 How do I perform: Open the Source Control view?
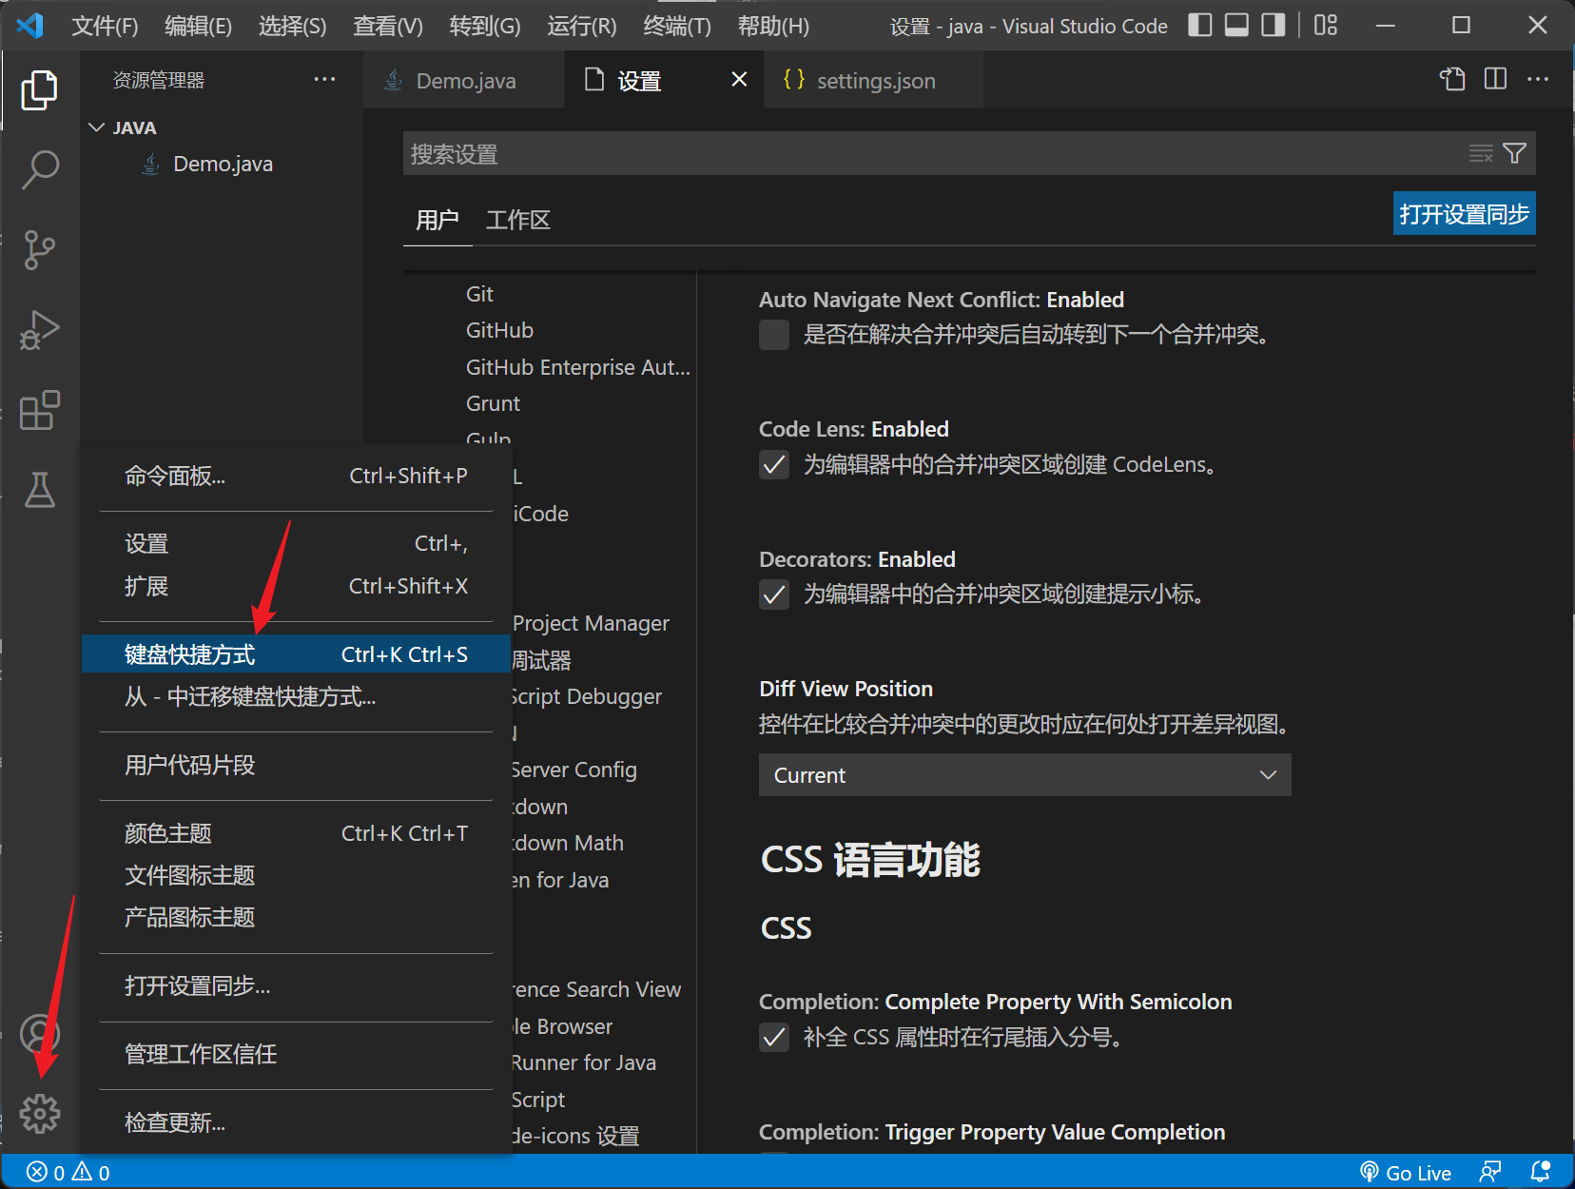click(39, 250)
